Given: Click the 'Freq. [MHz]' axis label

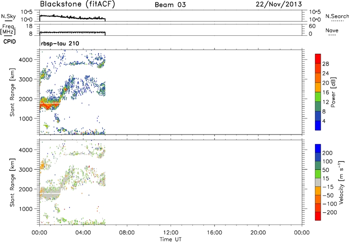Looking at the screenshot, I should pos(8,30).
